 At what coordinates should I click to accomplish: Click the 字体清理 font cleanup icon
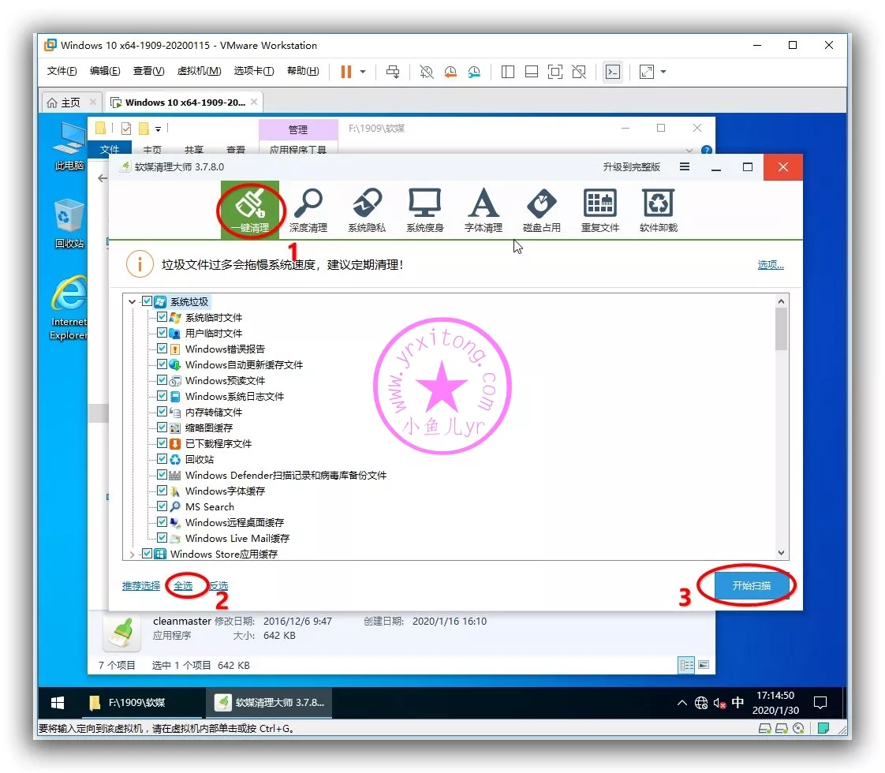click(x=483, y=209)
